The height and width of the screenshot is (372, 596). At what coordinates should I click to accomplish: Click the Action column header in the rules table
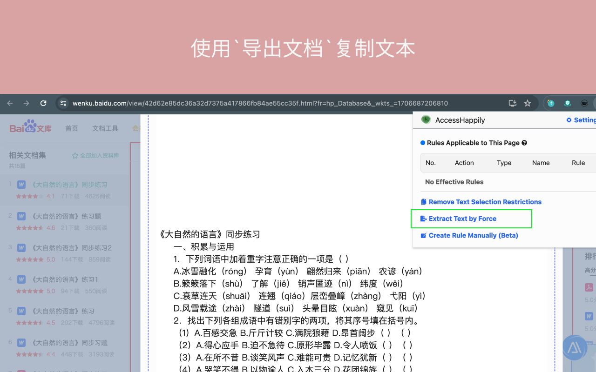[464, 163]
